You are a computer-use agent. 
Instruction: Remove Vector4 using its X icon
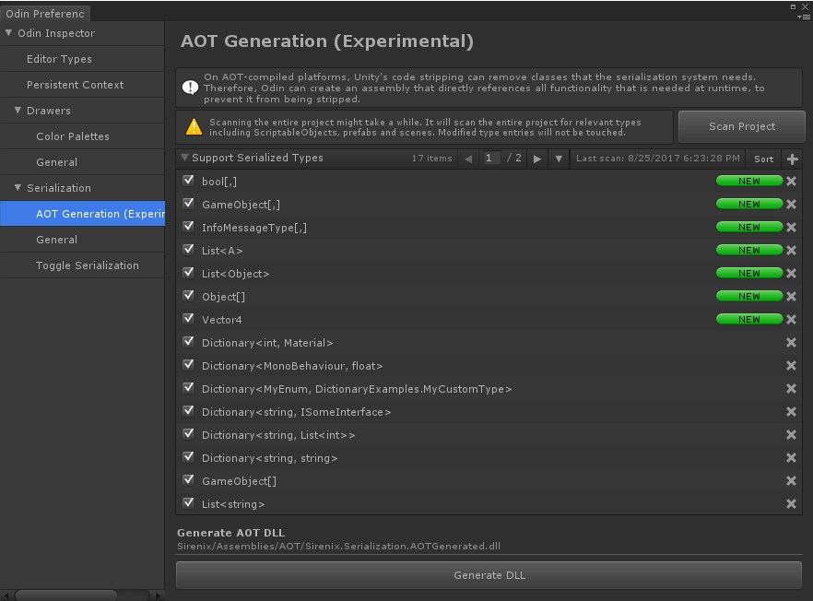[x=791, y=320]
